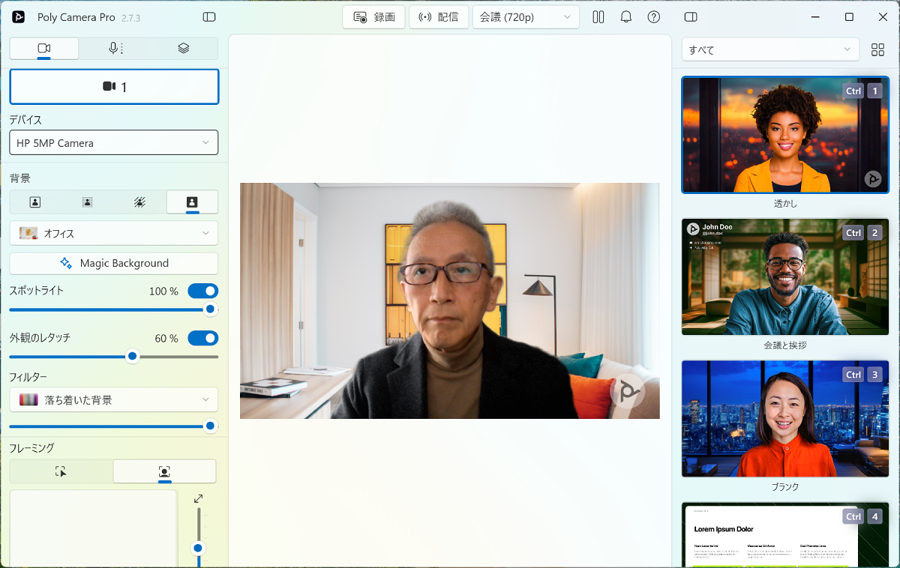Click the 透かし preset label
This screenshot has width=900, height=568.
(x=785, y=203)
